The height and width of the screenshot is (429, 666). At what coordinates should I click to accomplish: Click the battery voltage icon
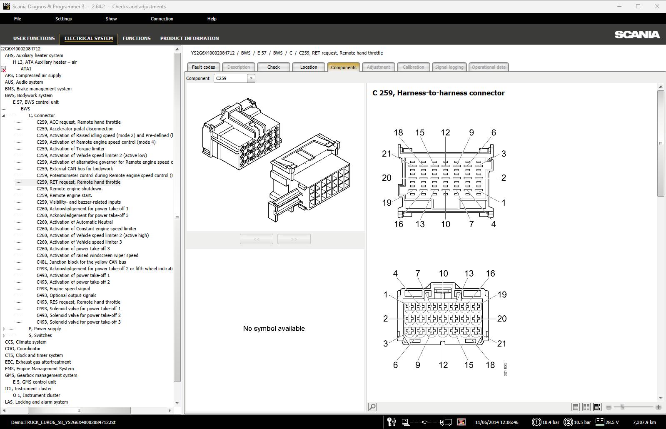(600, 422)
